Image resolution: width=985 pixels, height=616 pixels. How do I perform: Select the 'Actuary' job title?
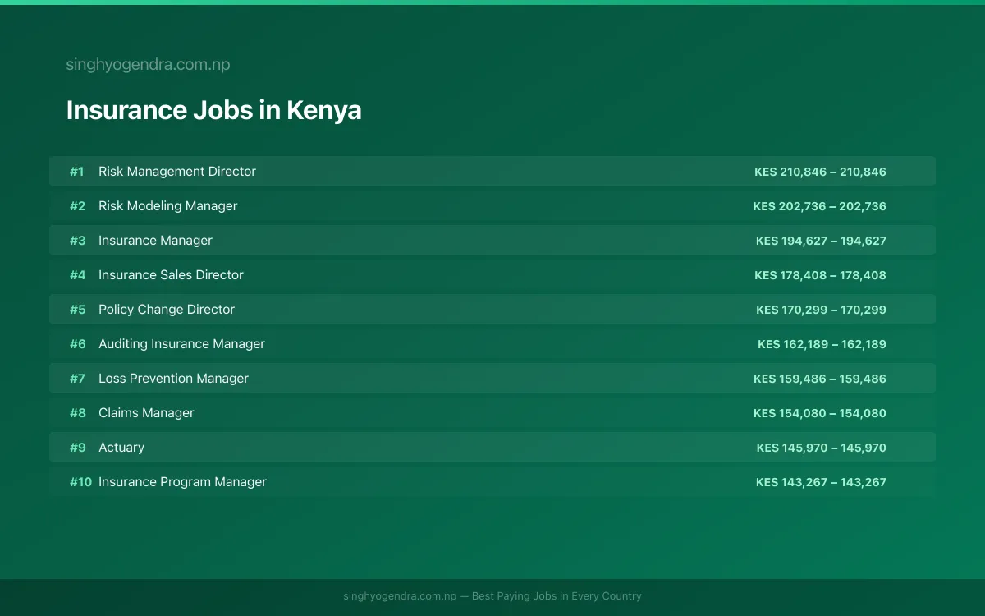(121, 448)
